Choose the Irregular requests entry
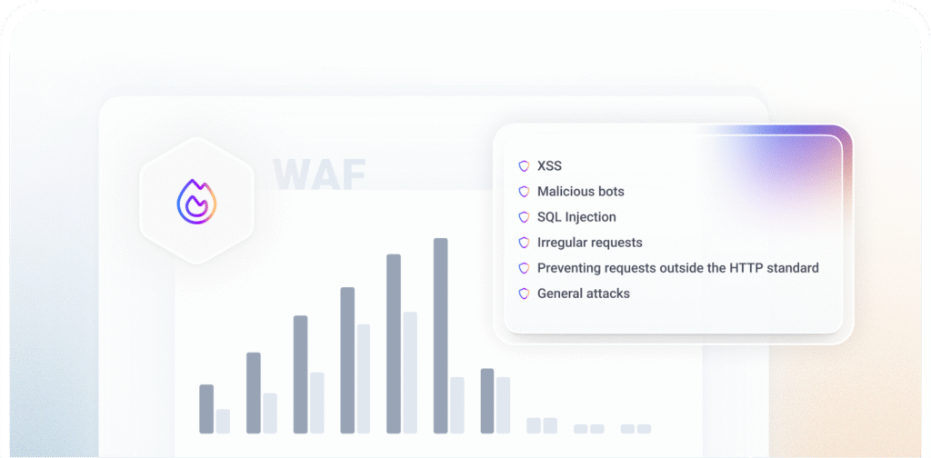The width and height of the screenshot is (931, 458). (x=589, y=243)
